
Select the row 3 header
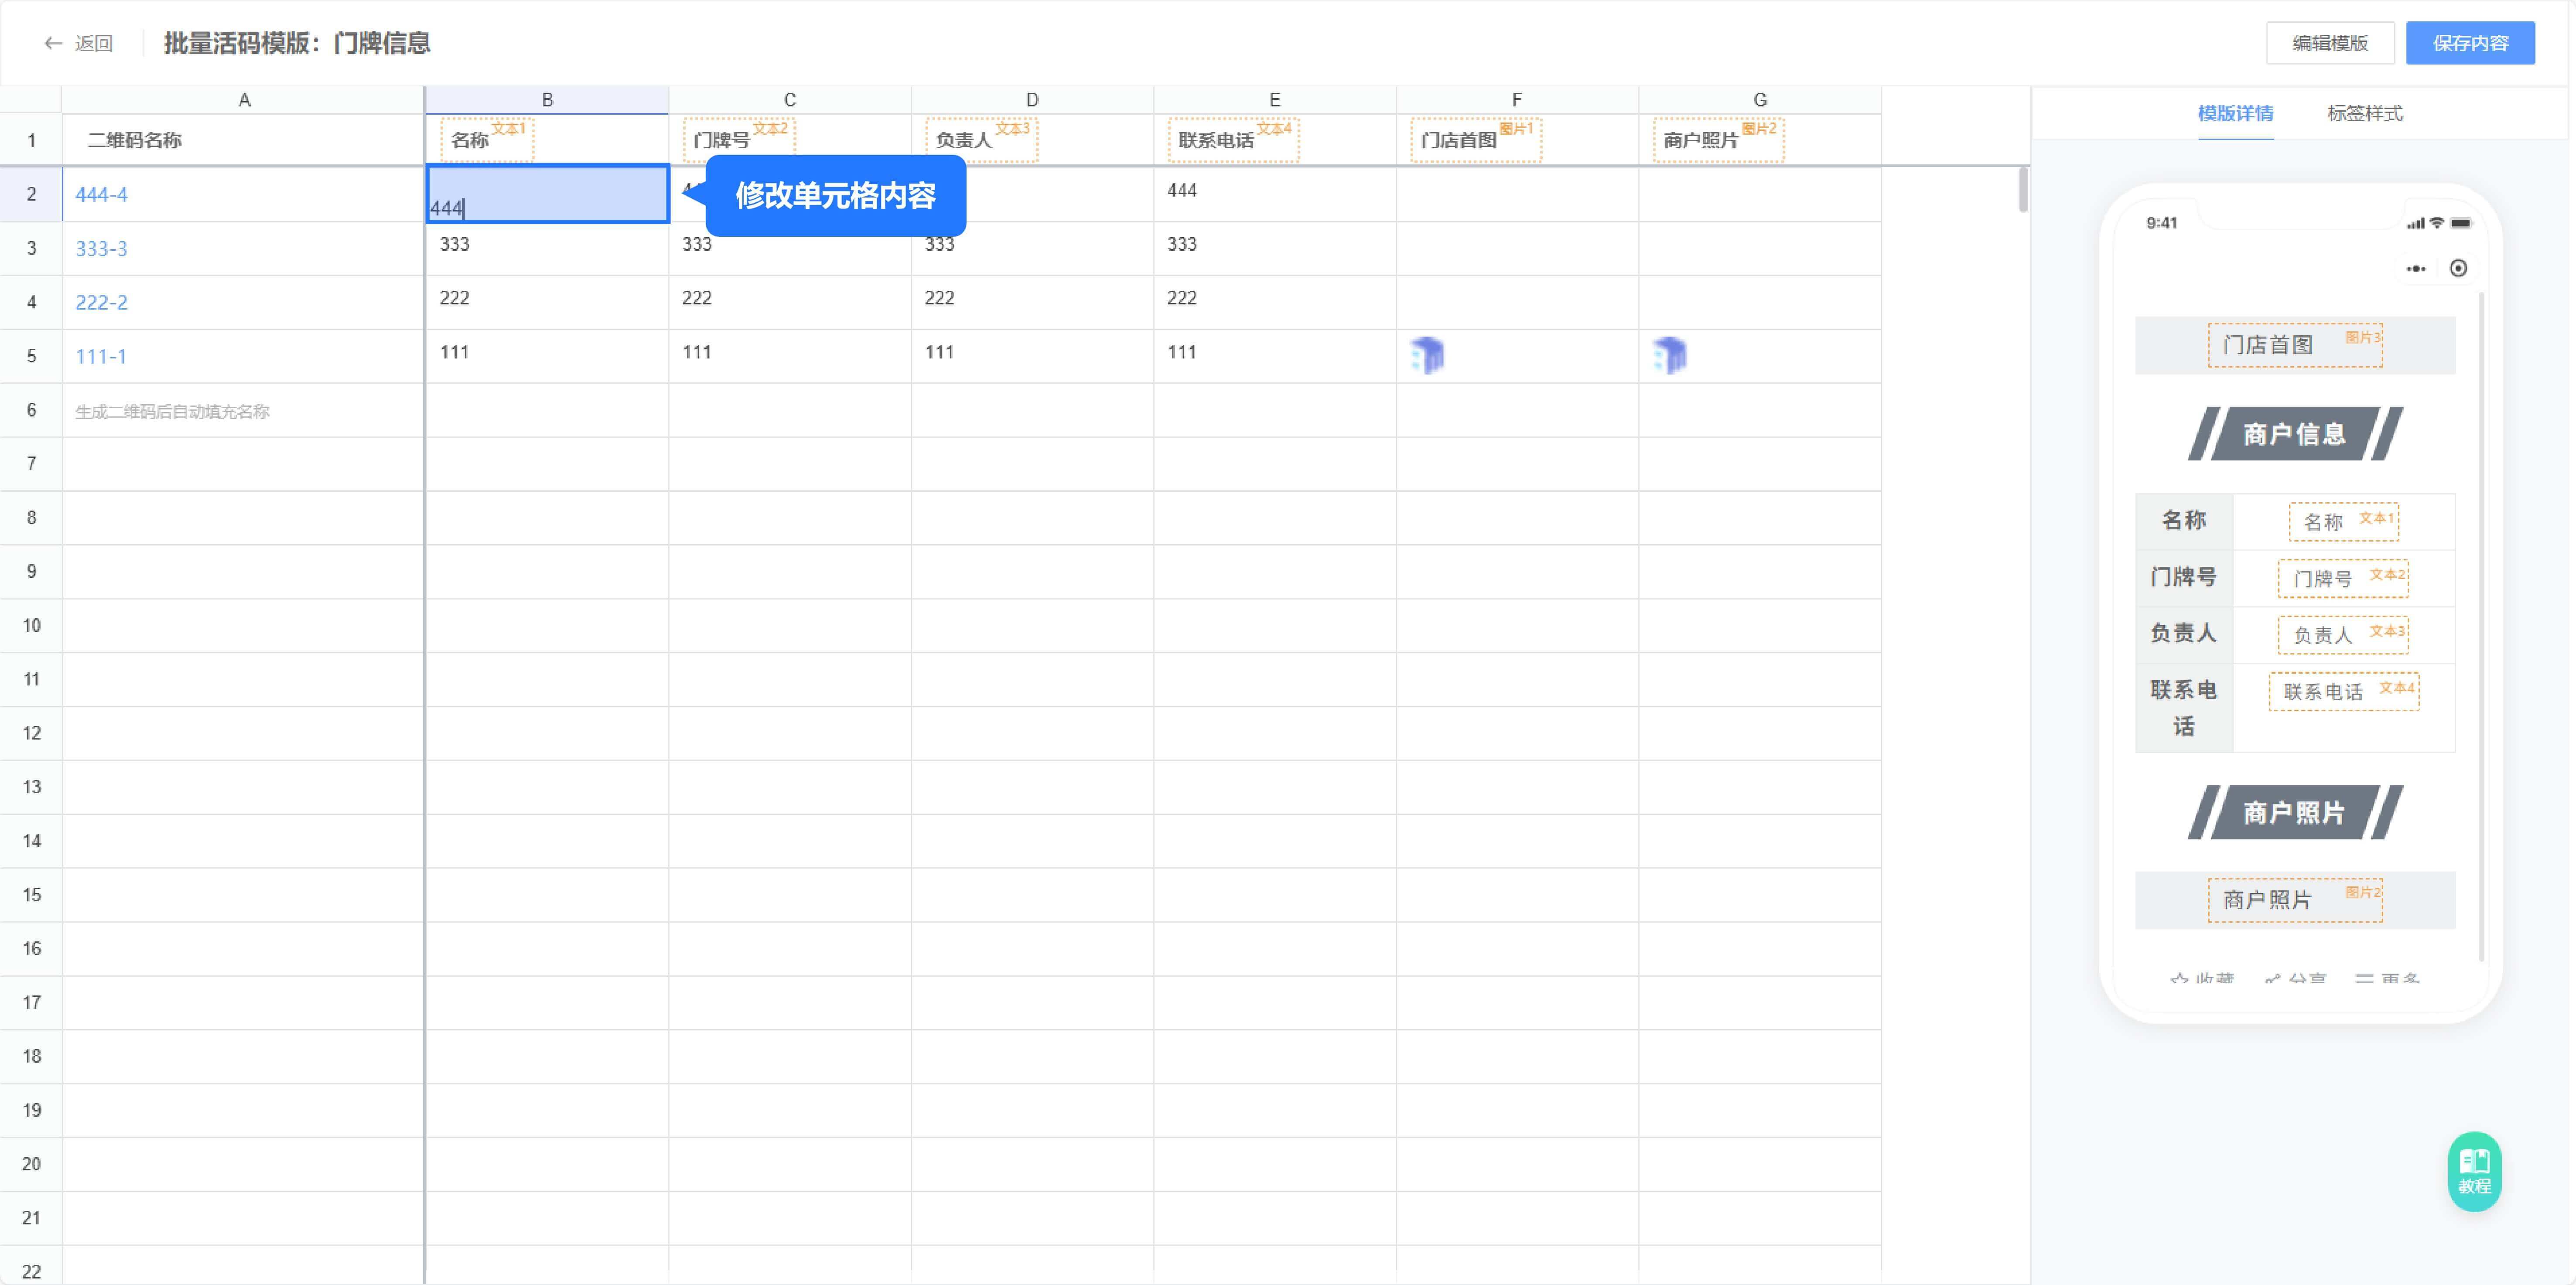[31, 248]
